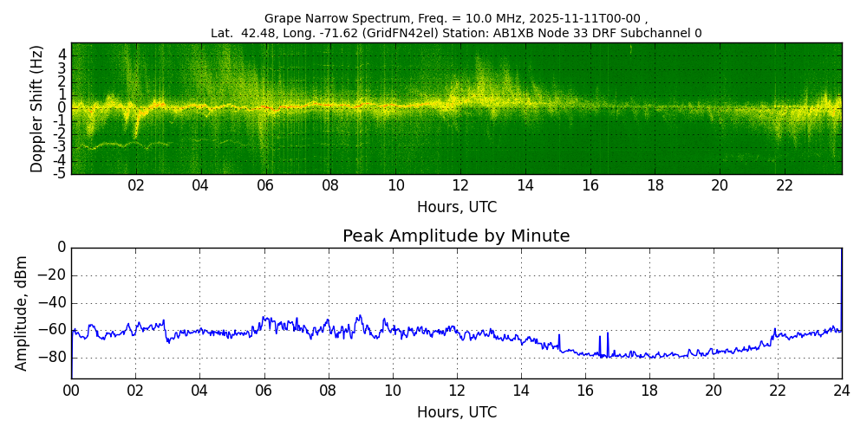Screen dimensions: 867x433
Task: Click the 4 Hz Doppler shift tick label
Action: pyautogui.click(x=62, y=55)
